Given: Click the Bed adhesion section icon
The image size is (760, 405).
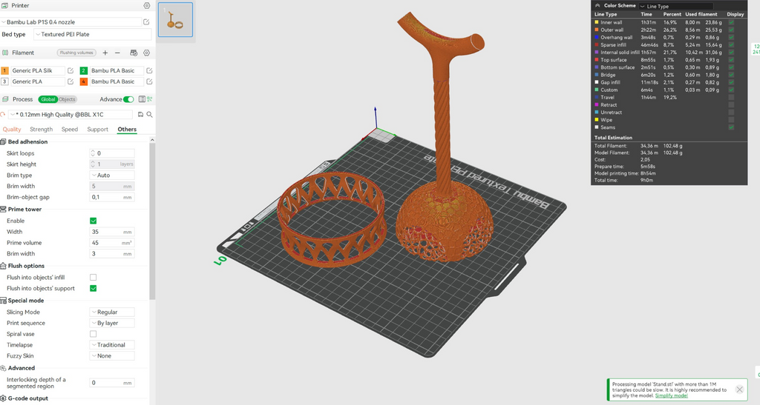Looking at the screenshot, I should [x=4, y=141].
